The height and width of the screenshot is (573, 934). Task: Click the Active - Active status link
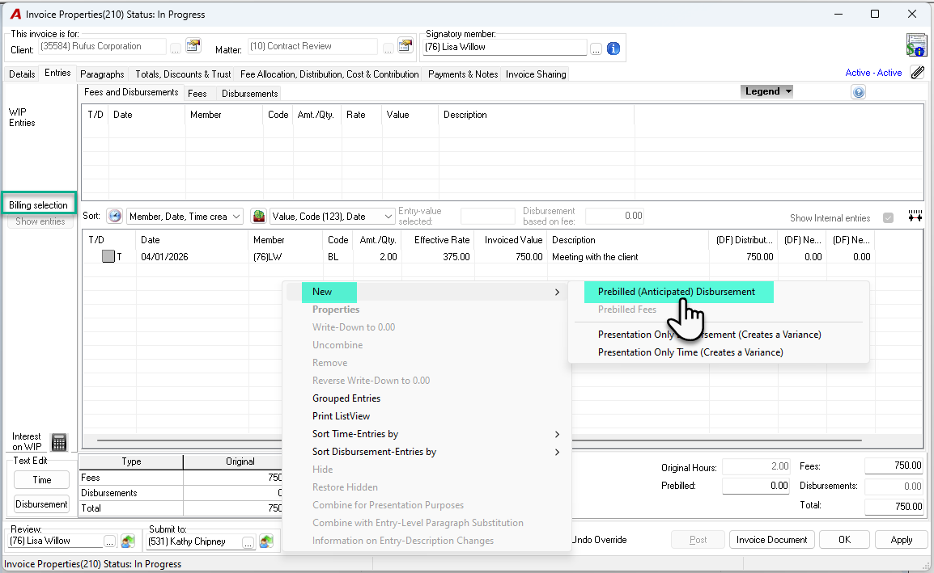(873, 73)
